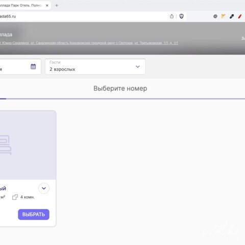Viewport: 245px width, 245px height.
Task: Open a new browser tab
Action: tap(57, 6)
